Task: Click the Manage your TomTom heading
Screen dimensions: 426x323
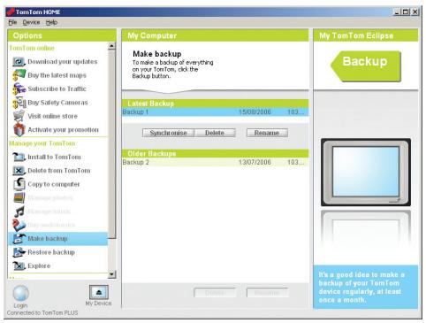Action: (42, 143)
